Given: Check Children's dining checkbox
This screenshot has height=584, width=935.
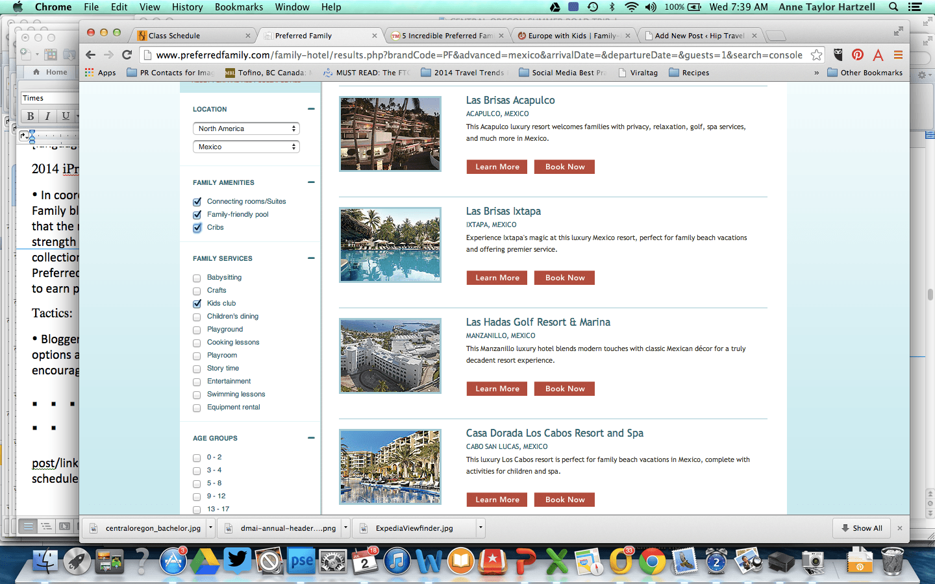Looking at the screenshot, I should 197,317.
